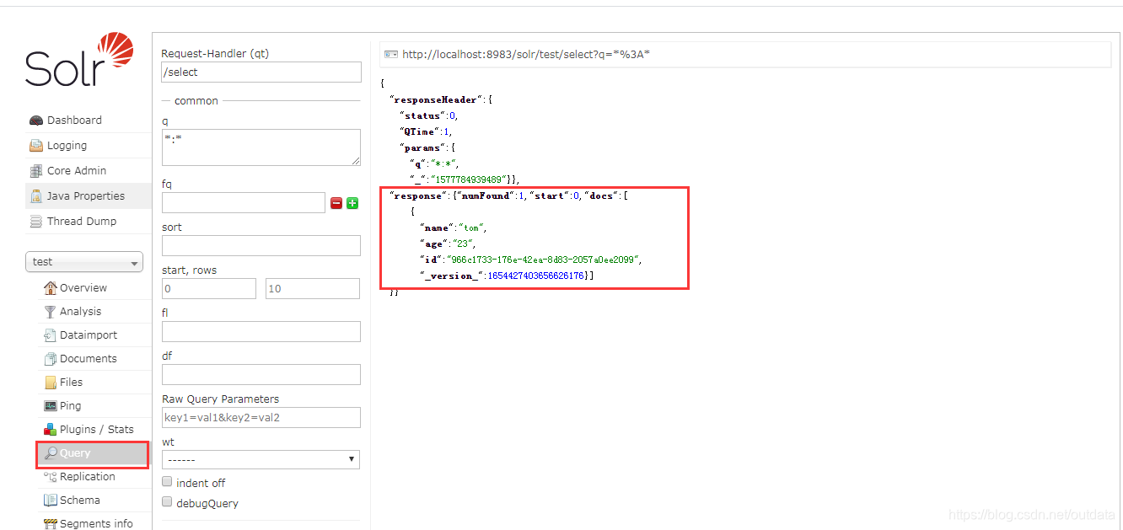Open the Ping link
This screenshot has height=530, width=1123.
[71, 406]
